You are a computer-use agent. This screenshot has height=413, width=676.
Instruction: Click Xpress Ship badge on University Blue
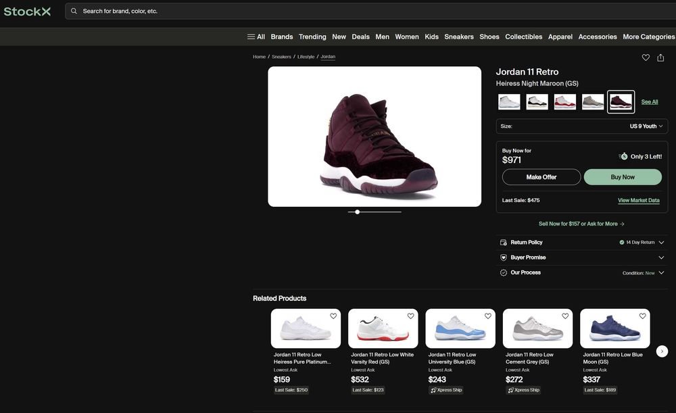(446, 390)
